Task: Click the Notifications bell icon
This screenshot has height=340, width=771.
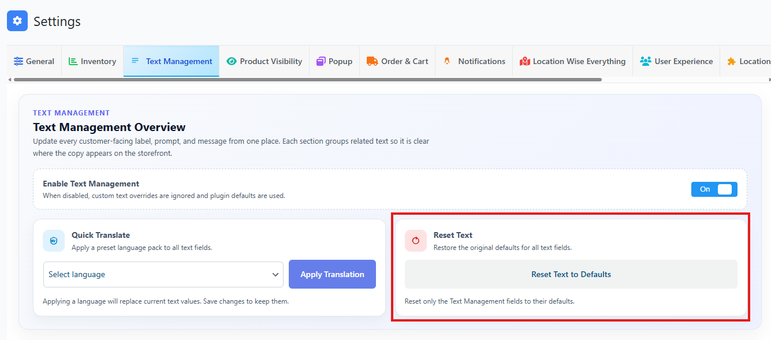Action: (447, 61)
